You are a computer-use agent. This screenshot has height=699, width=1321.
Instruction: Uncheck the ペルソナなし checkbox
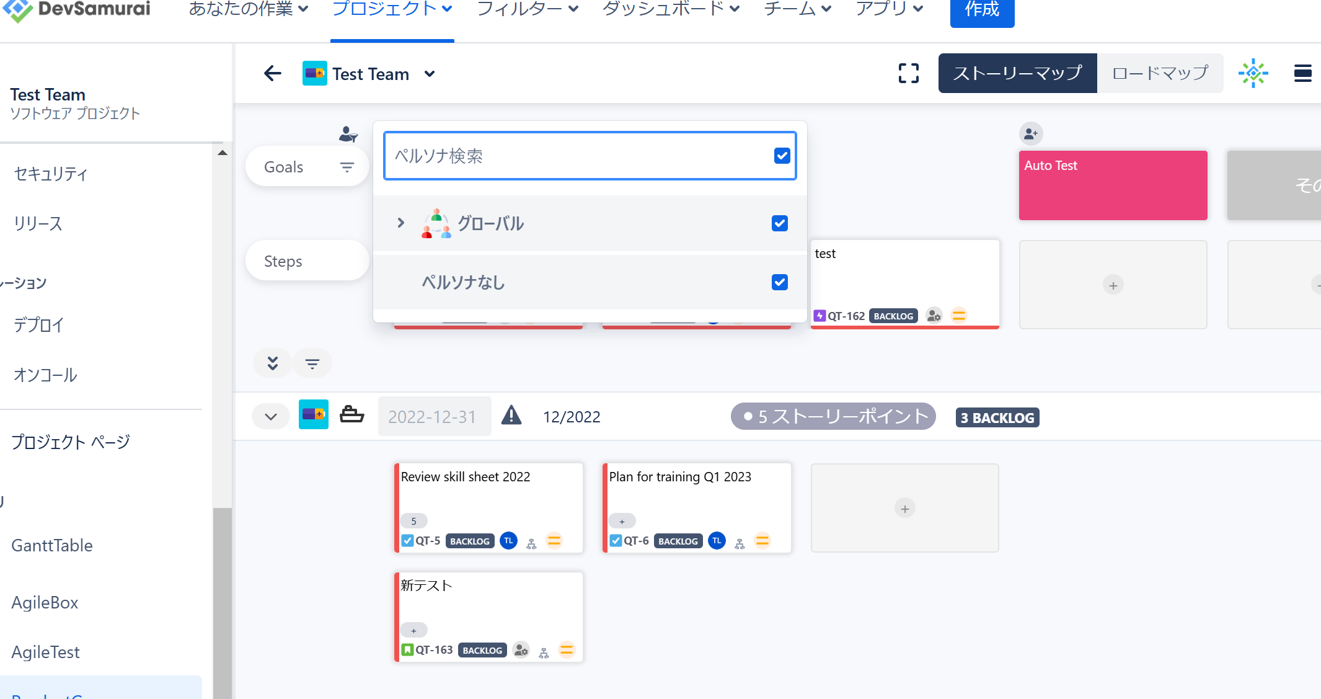tap(780, 282)
